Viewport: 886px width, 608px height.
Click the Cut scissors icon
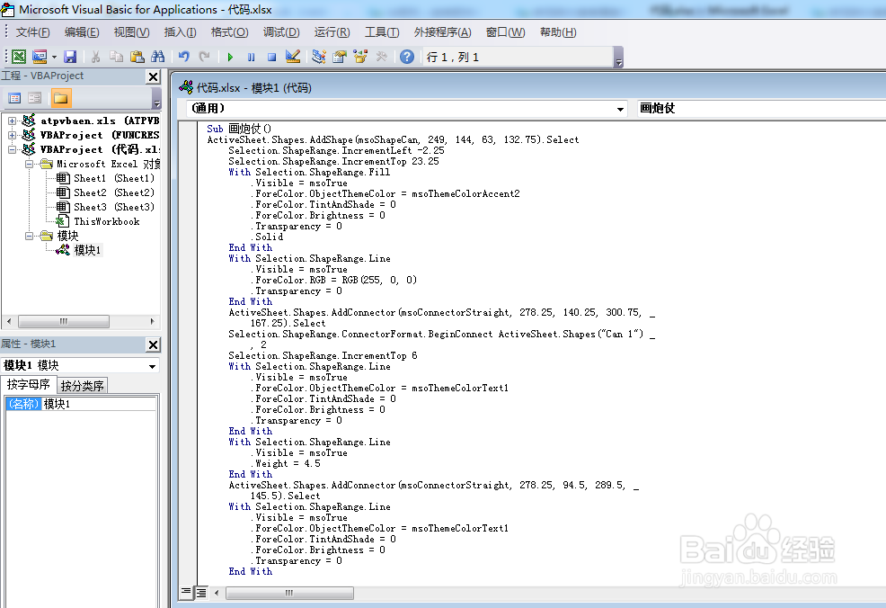[95, 57]
